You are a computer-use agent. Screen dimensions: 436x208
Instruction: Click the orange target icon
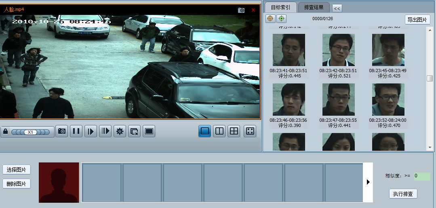click(x=270, y=19)
